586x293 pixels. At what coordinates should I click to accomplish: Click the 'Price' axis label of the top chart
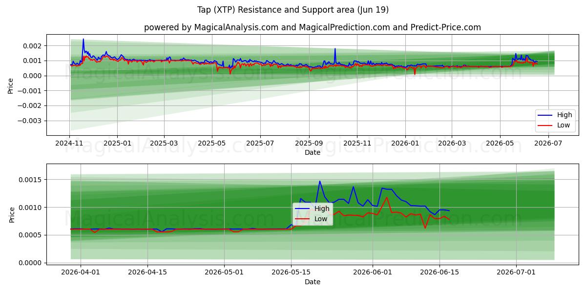[11, 85]
